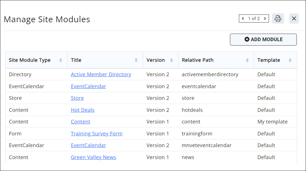Viewport: 306px width, 171px height.
Task: Go to the previous page arrow
Action: [x=243, y=19]
